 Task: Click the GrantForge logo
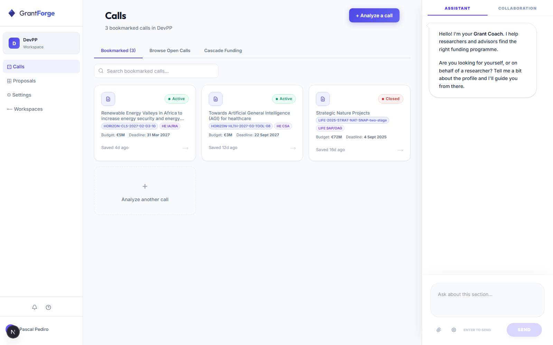(x=32, y=13)
